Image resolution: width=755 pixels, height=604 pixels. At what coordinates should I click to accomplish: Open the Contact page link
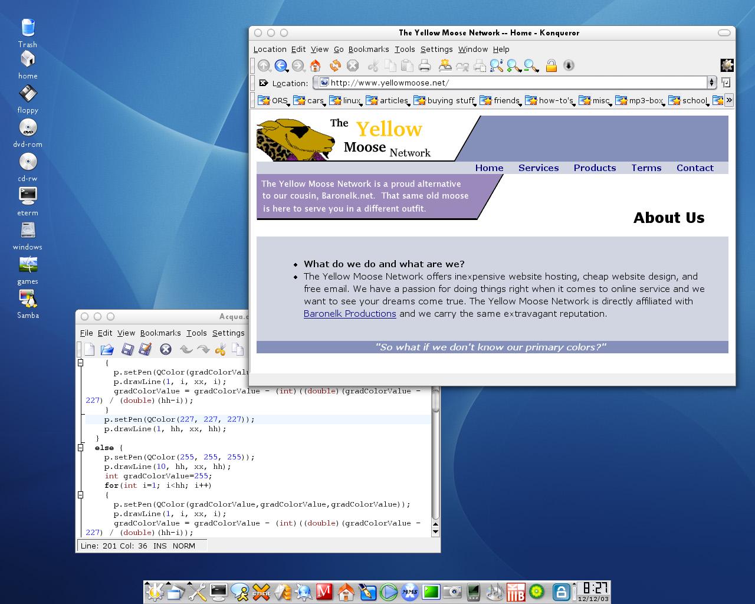[695, 168]
